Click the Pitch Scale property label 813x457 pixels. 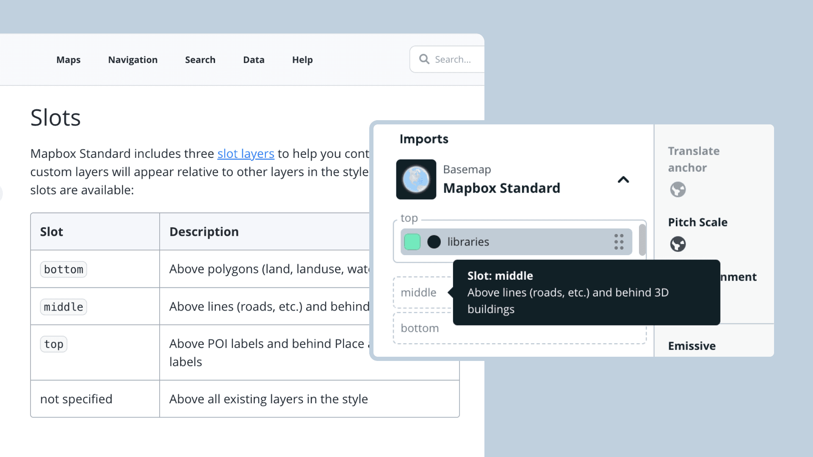697,222
